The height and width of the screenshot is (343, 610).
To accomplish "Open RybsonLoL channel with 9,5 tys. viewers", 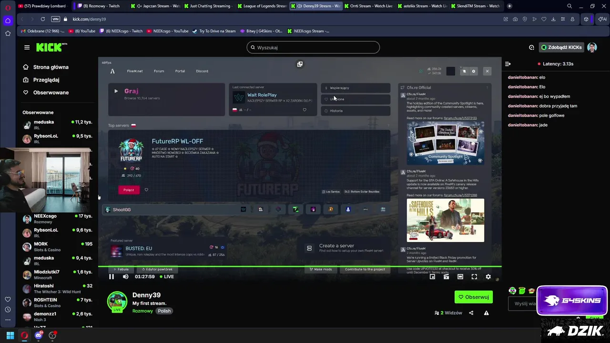I will coord(57,139).
